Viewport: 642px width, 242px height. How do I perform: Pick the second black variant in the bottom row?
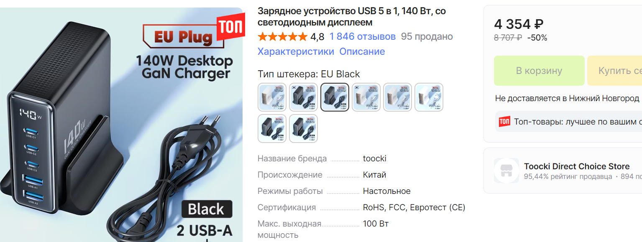tap(303, 128)
